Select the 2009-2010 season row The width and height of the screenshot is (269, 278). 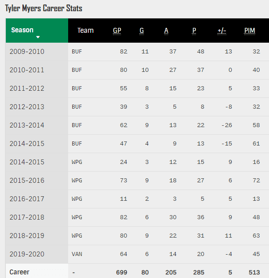(27, 52)
